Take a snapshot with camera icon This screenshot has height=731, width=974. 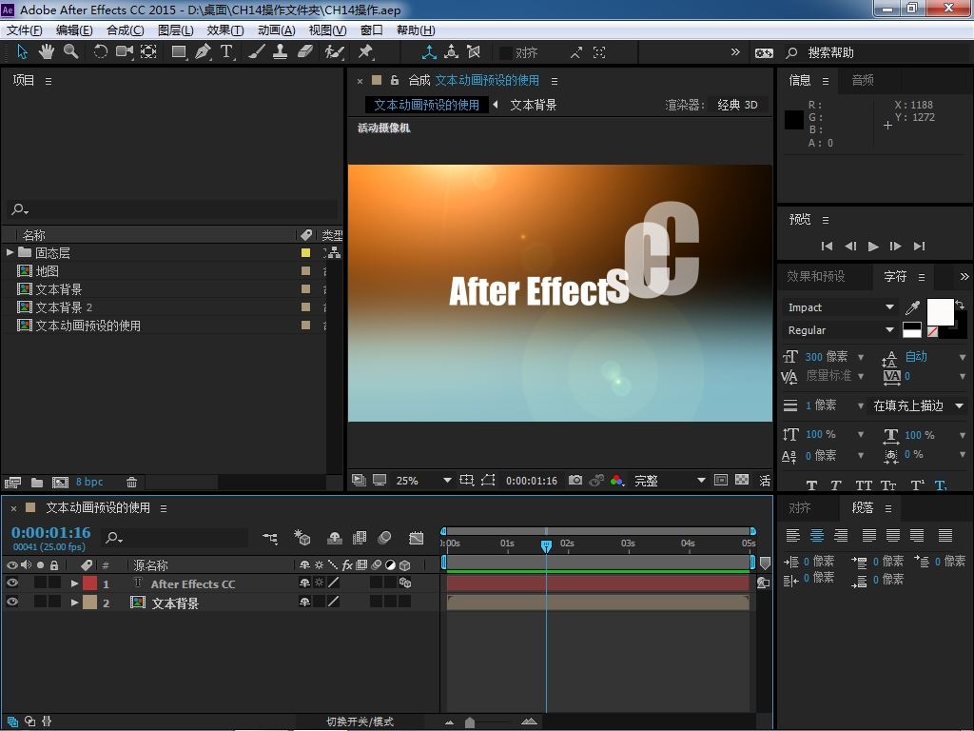[x=575, y=480]
